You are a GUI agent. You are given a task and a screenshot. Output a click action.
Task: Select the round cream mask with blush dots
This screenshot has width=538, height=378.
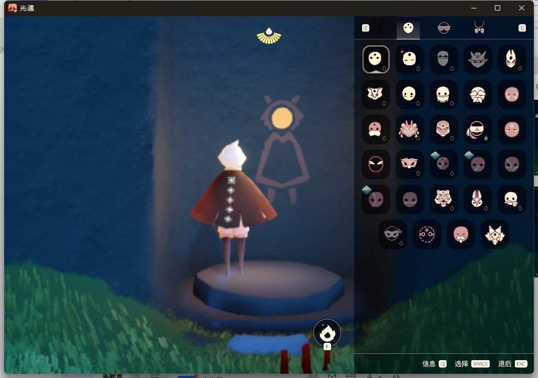click(x=409, y=94)
